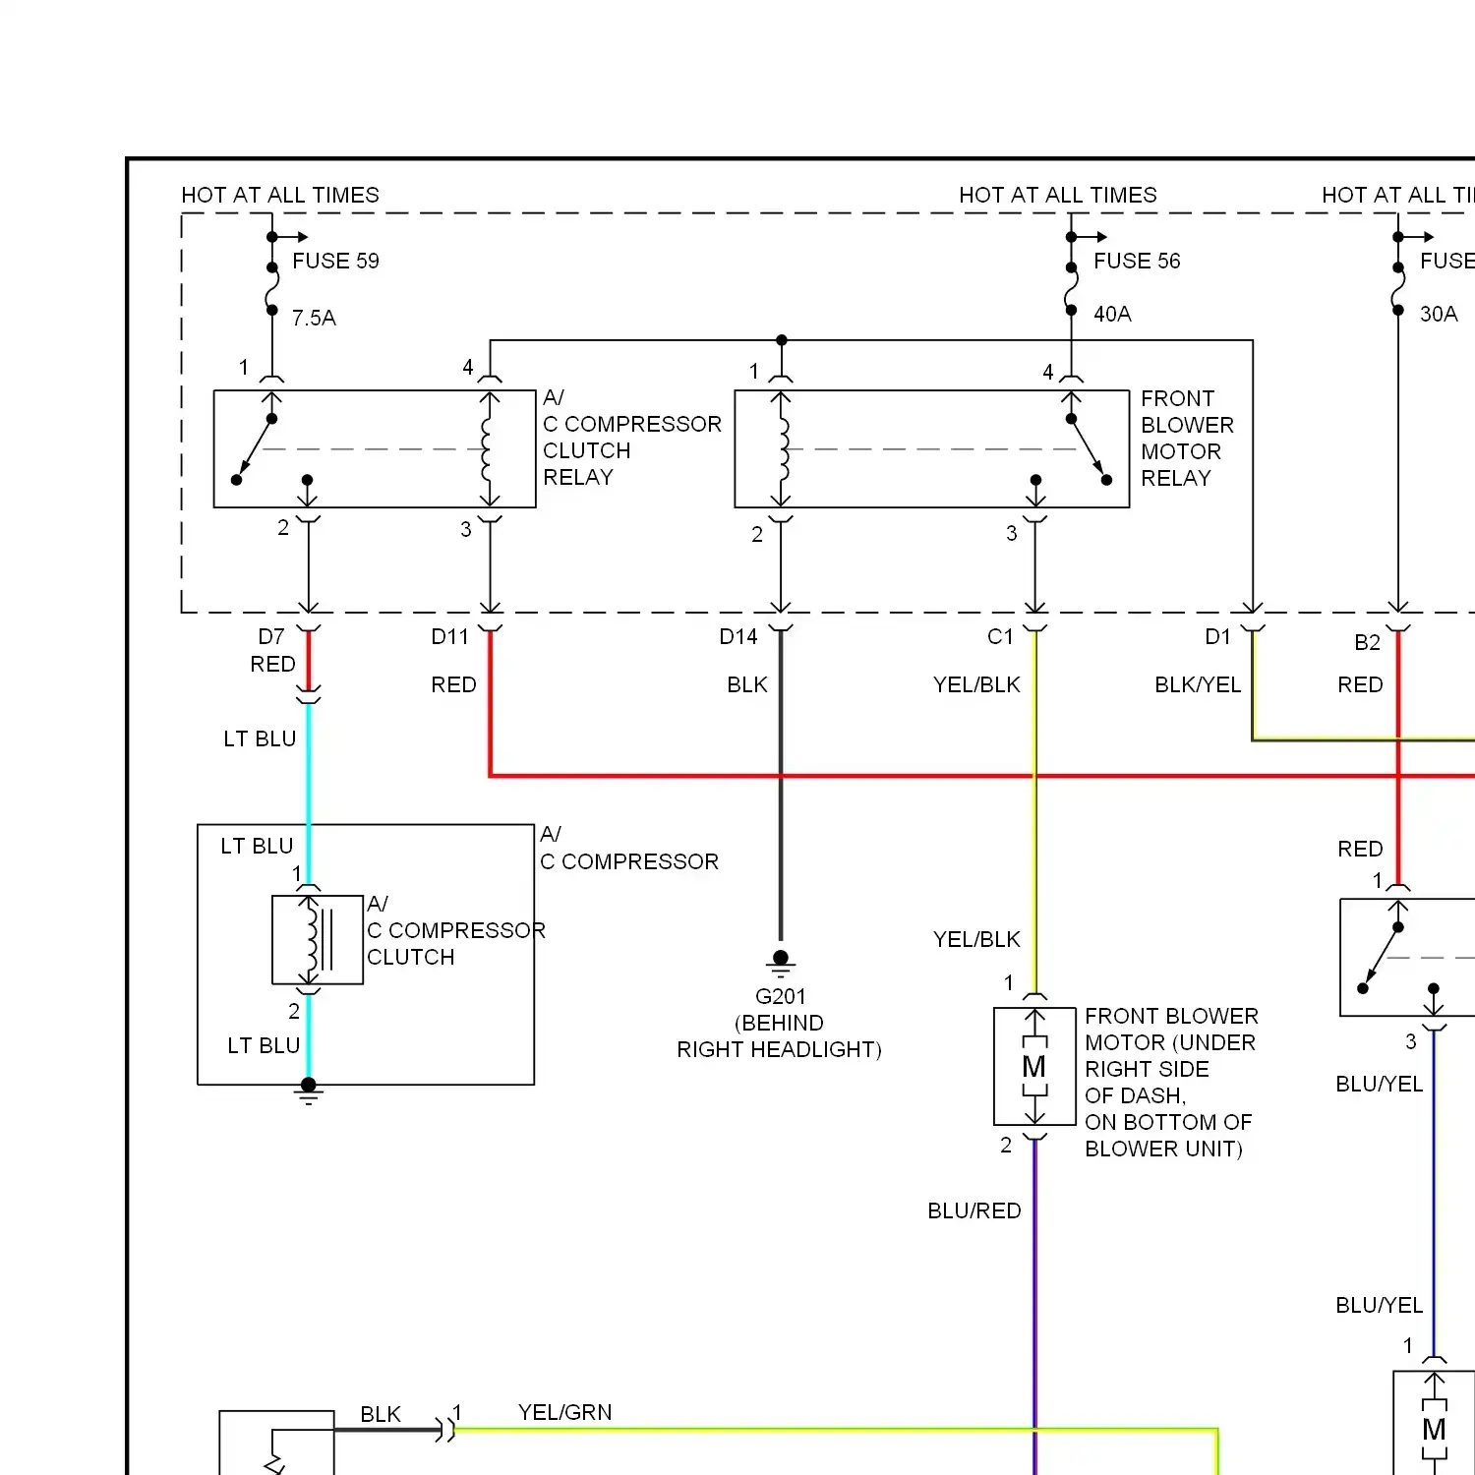The width and height of the screenshot is (1475, 1475).
Task: Click connector label D11
Action: (x=450, y=636)
